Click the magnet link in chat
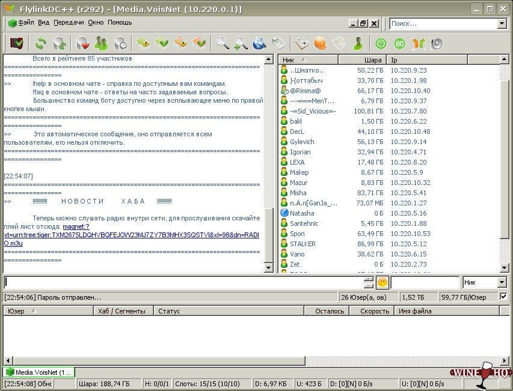 76,227
